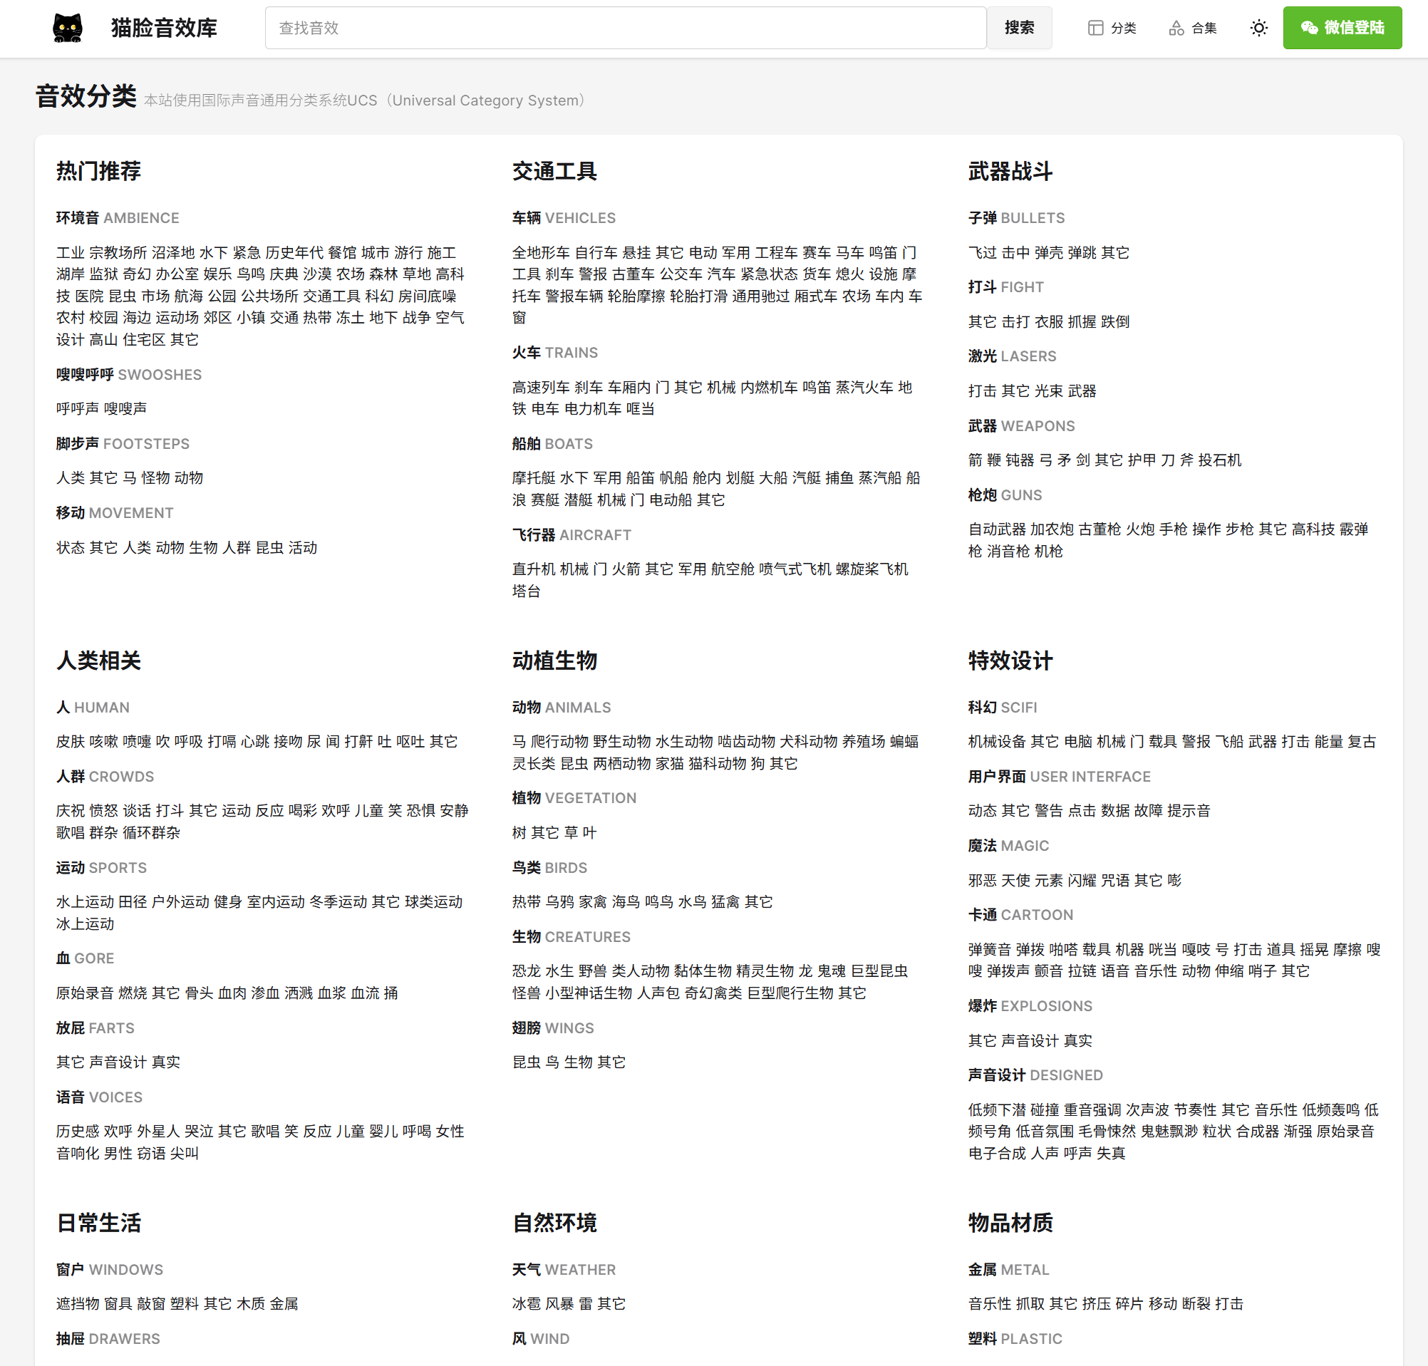Select 邪恶 under the MAGIC category

982,880
